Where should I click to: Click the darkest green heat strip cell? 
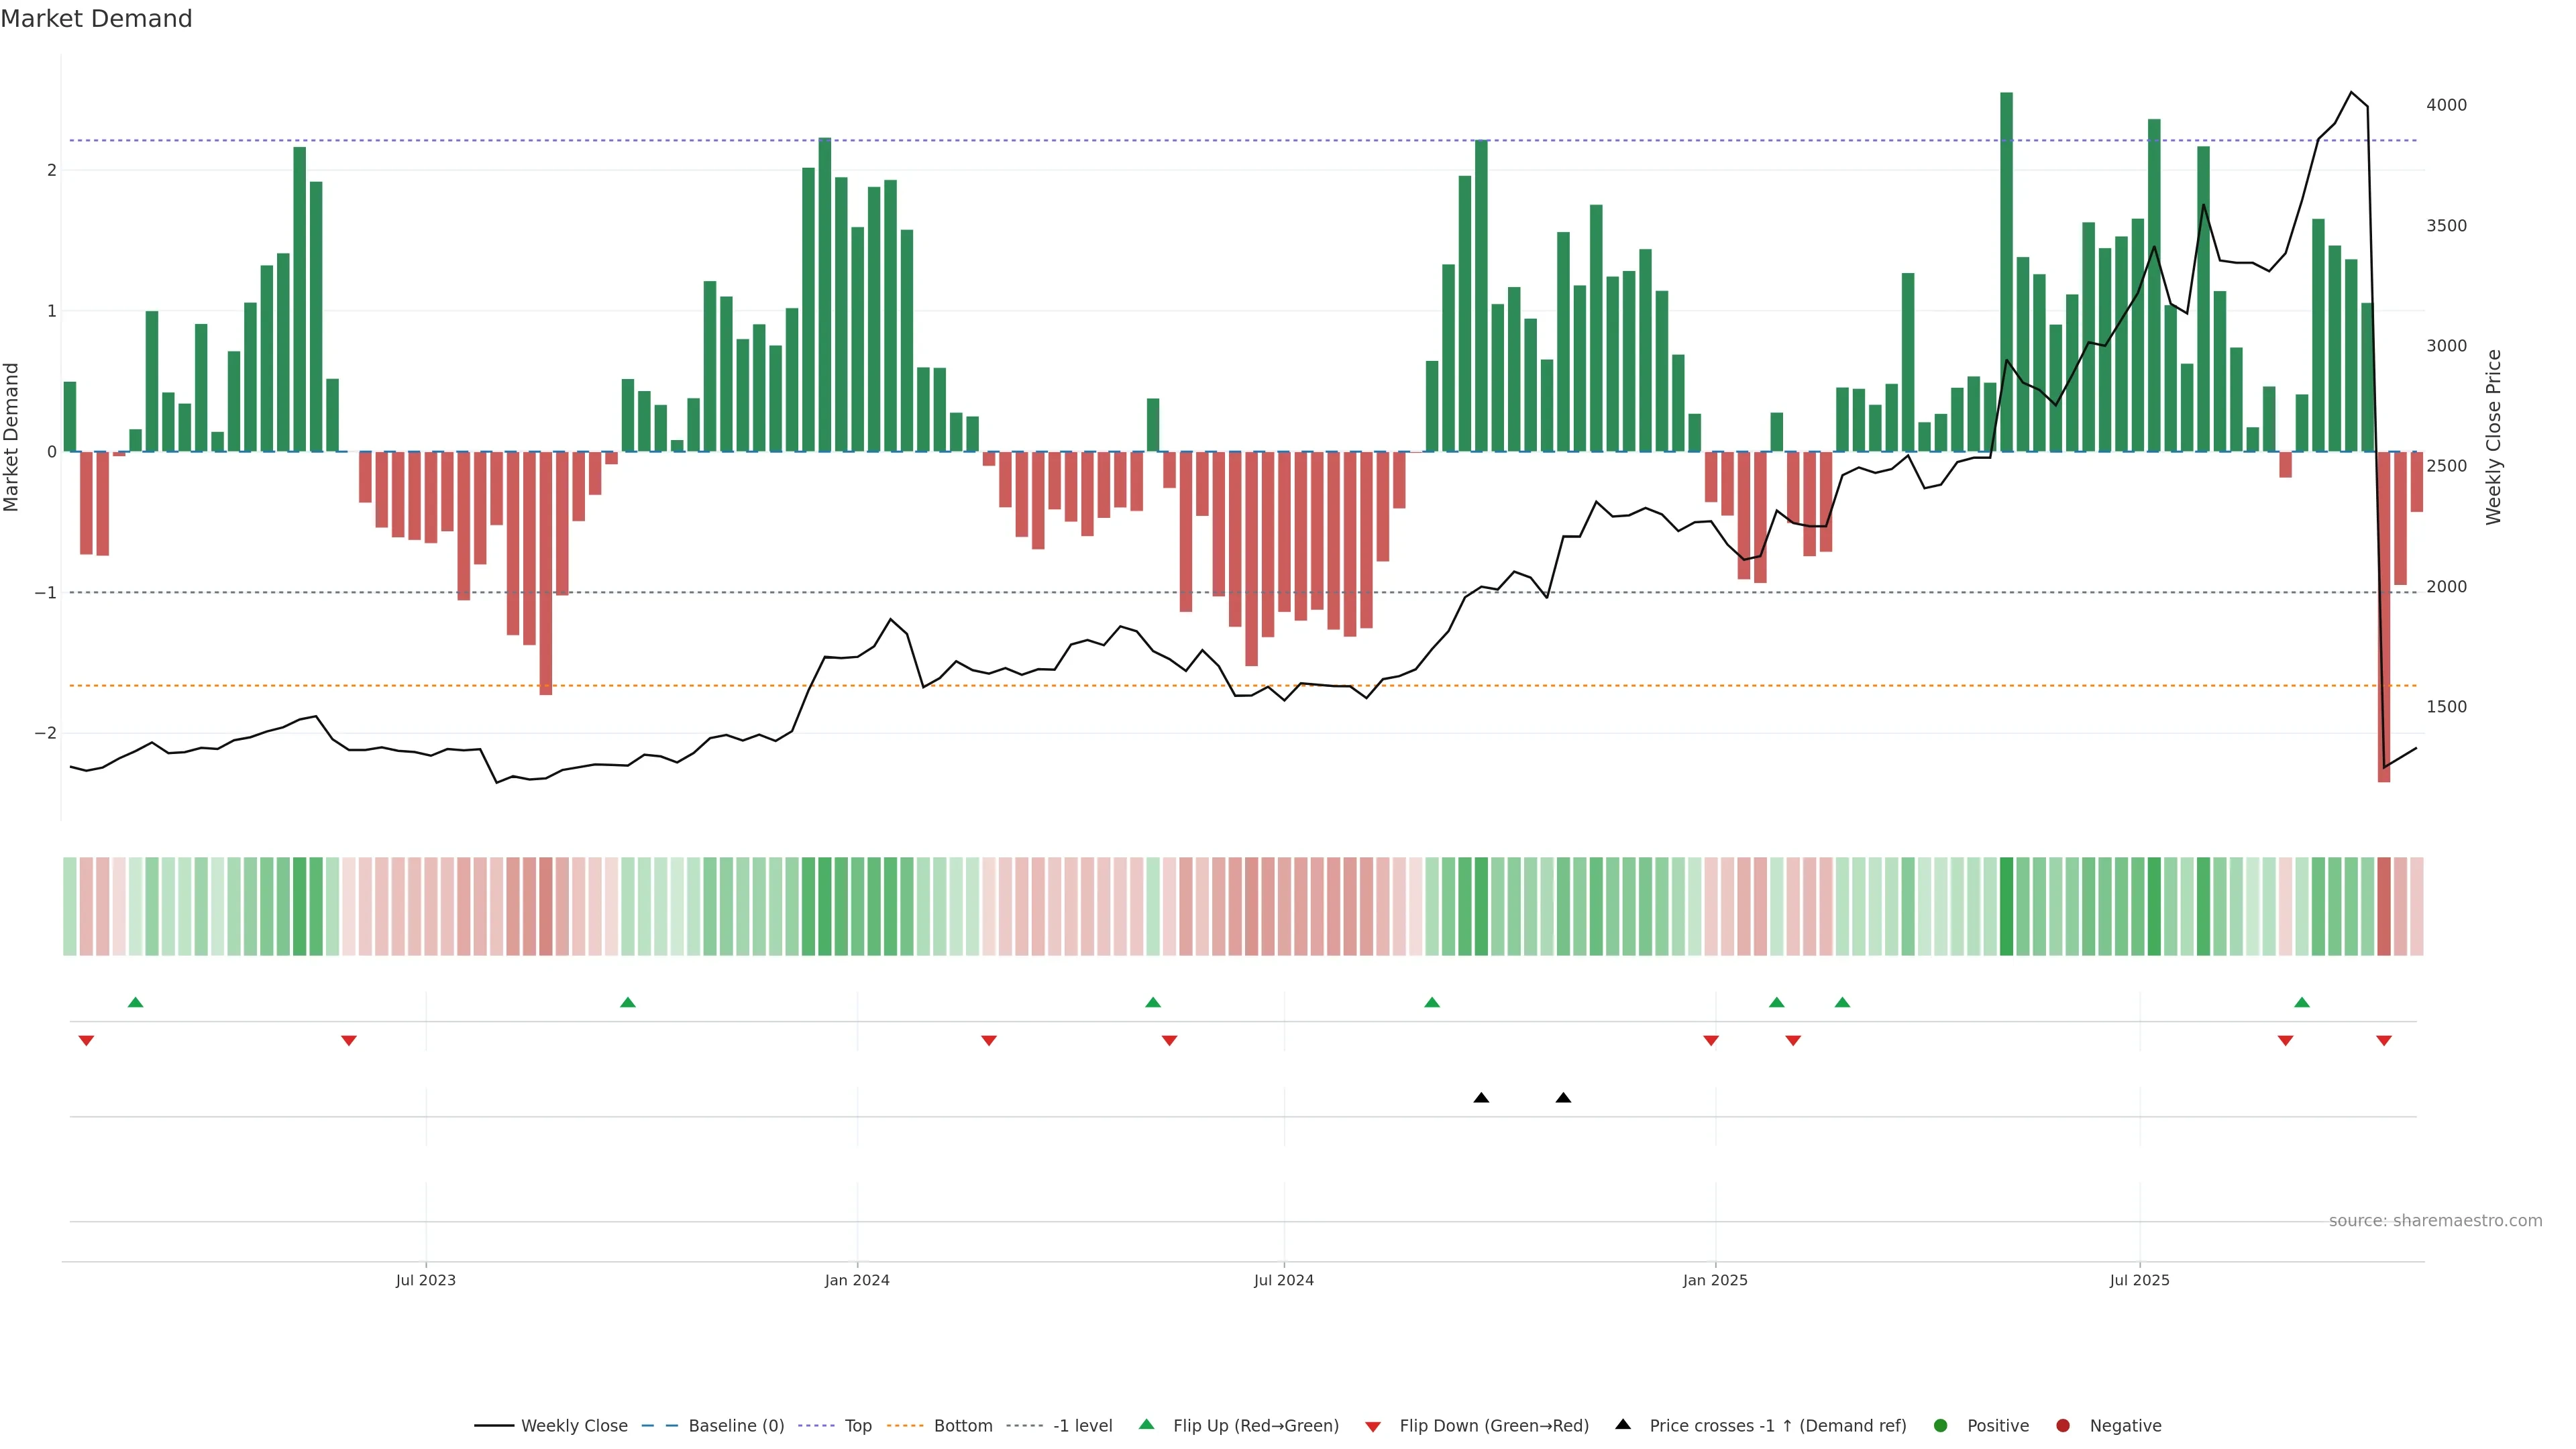coord(2006,906)
